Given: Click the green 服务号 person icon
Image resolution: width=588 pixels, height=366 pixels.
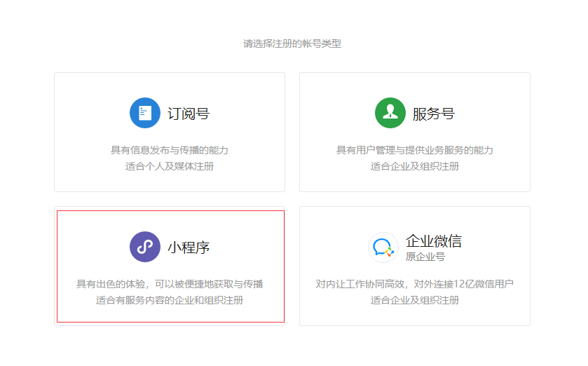Looking at the screenshot, I should tap(390, 113).
